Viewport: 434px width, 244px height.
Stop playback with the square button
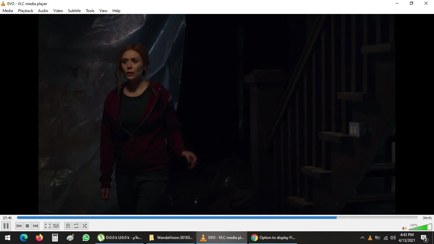coord(27,226)
